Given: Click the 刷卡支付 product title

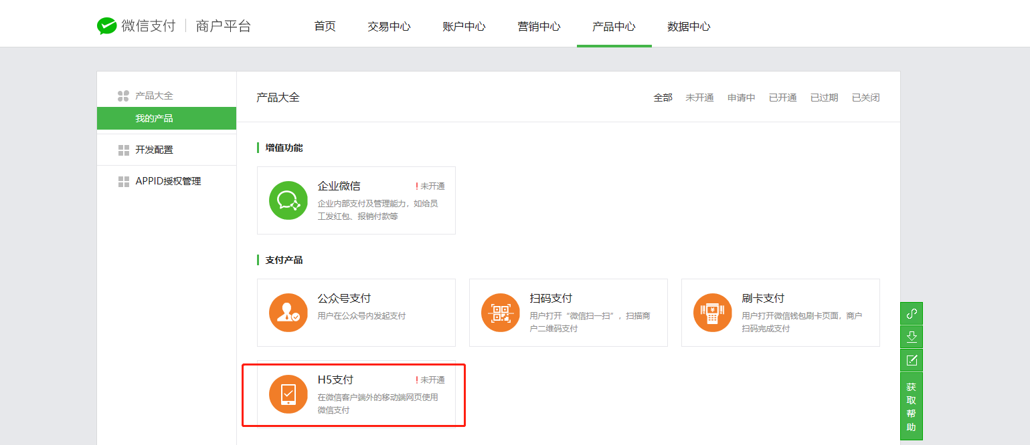Looking at the screenshot, I should pos(763,299).
